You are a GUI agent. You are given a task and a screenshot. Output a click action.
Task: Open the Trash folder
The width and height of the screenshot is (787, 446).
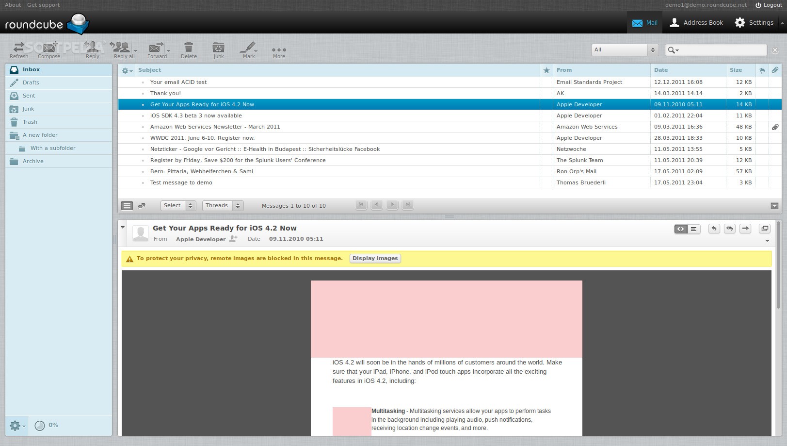click(59, 122)
